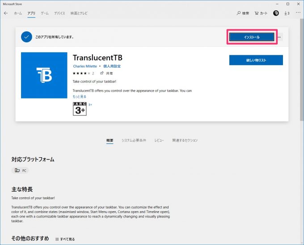Click the PC platform chip
Viewport: 304px width, 245px height.
click(20, 171)
